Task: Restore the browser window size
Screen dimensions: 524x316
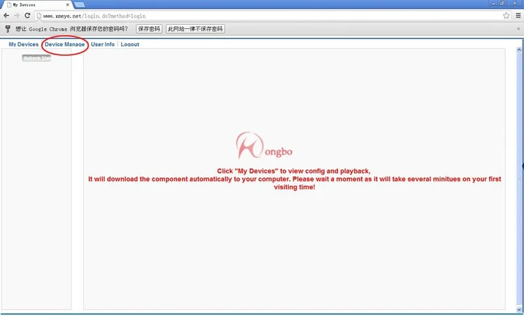Action: point(502,3)
